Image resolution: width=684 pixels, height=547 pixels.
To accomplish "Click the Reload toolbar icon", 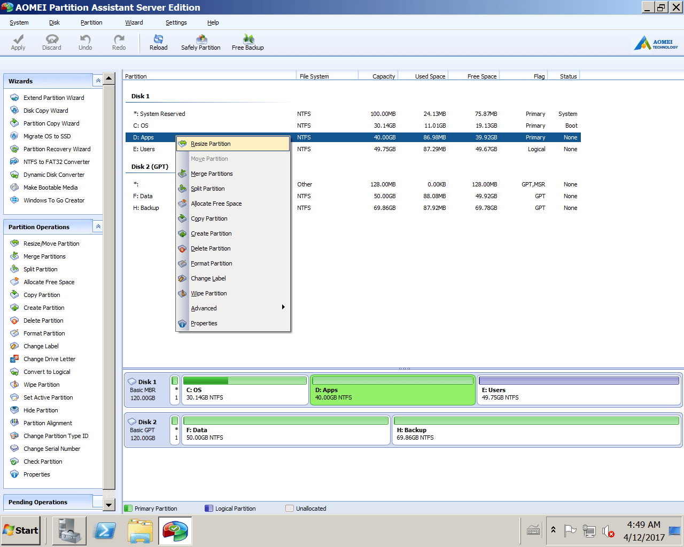I will coord(158,42).
